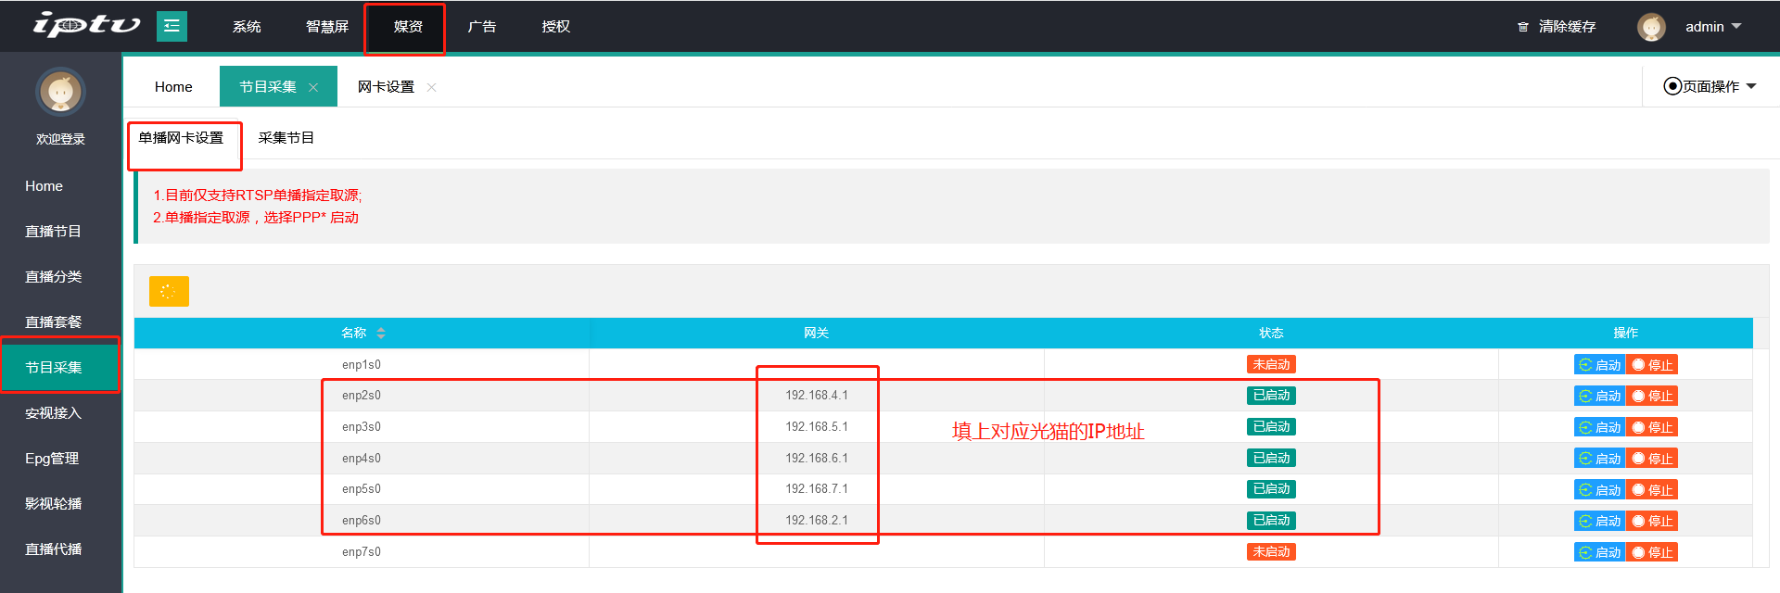
Task: Click the yellow refresh icon above the table
Action: (169, 291)
